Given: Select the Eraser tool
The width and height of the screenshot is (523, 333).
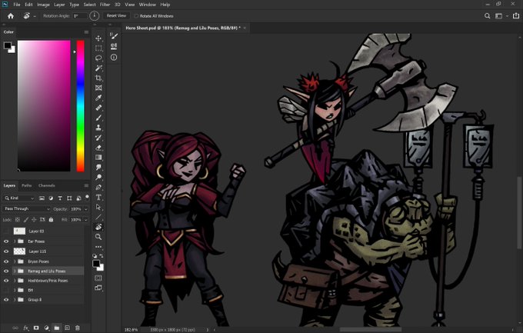Looking at the screenshot, I should point(98,148).
